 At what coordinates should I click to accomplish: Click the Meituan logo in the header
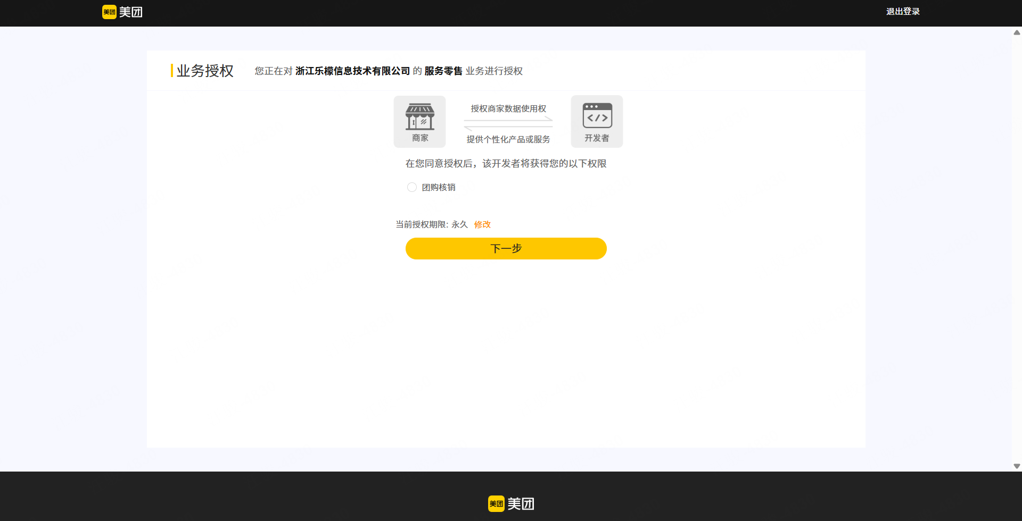coord(122,12)
